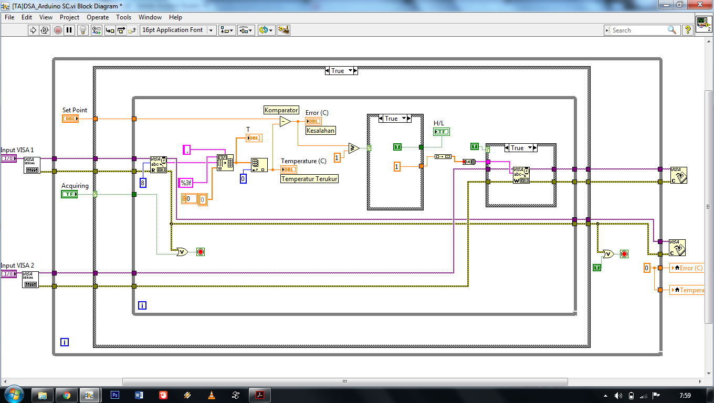714x403 pixels.
Task: Open VISA Write case structure True selector
Action: click(x=520, y=148)
